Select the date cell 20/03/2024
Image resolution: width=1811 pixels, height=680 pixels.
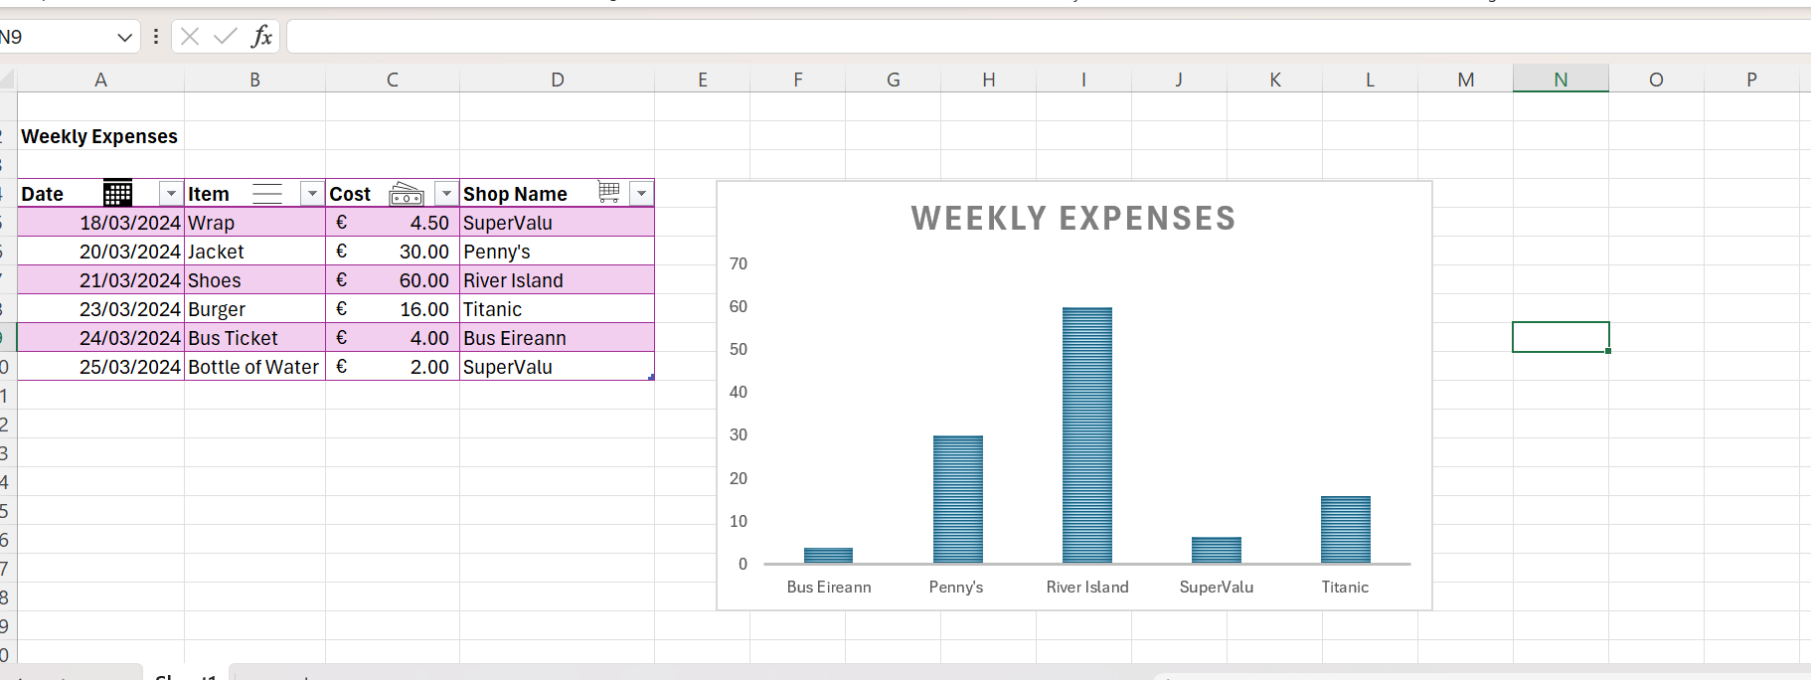(100, 252)
